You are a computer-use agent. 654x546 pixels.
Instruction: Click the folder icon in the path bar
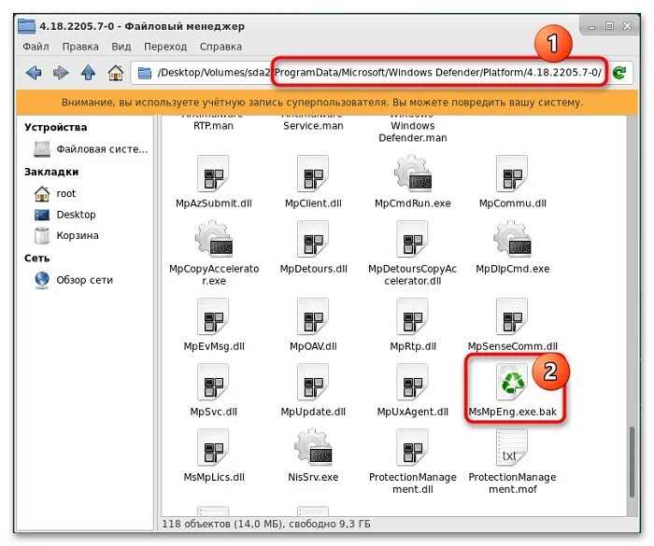coord(145,73)
